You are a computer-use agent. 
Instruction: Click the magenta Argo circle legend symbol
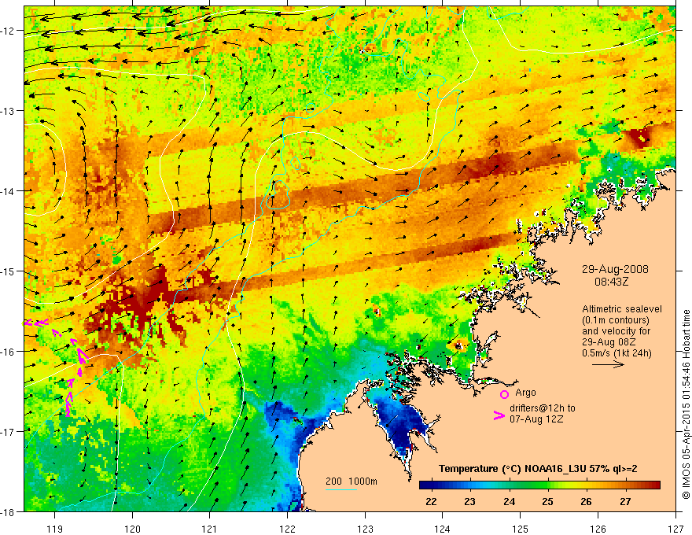click(504, 394)
